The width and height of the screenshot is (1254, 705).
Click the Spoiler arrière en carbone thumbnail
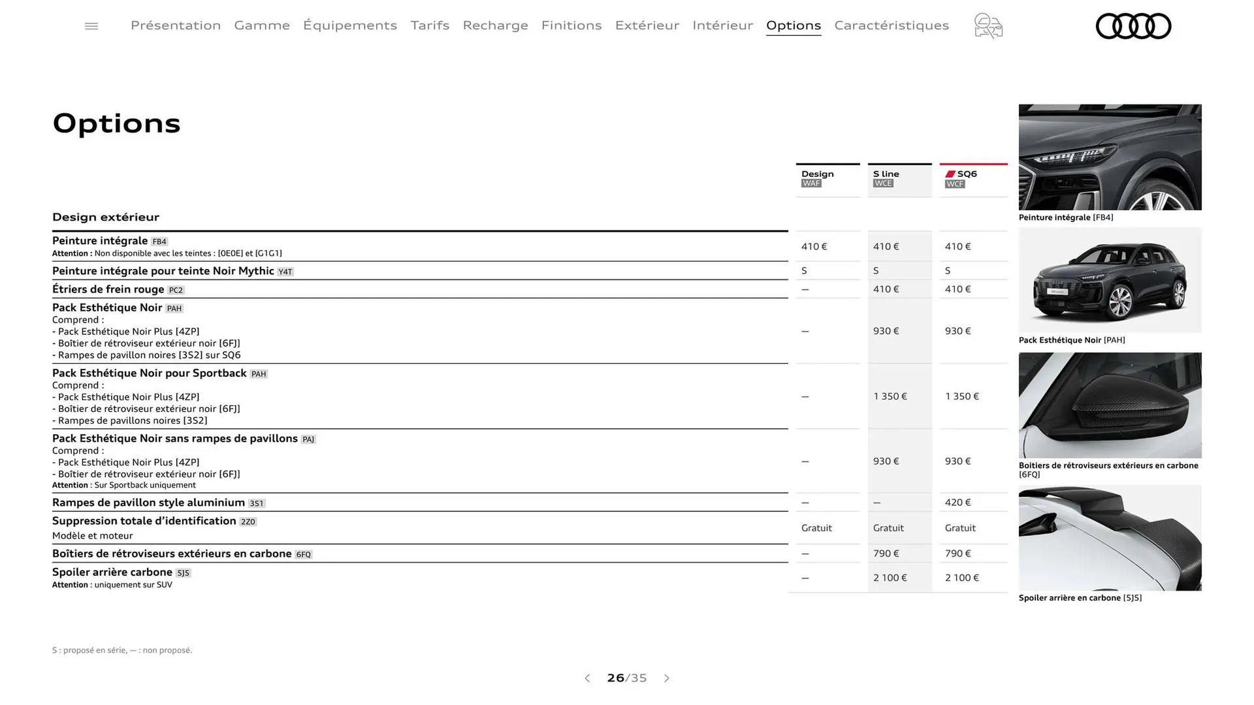pos(1110,538)
